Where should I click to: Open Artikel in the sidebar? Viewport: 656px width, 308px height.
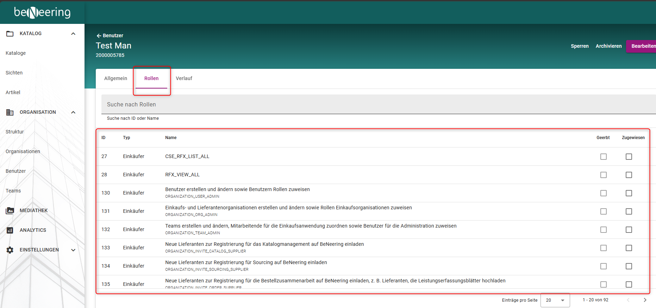point(13,92)
